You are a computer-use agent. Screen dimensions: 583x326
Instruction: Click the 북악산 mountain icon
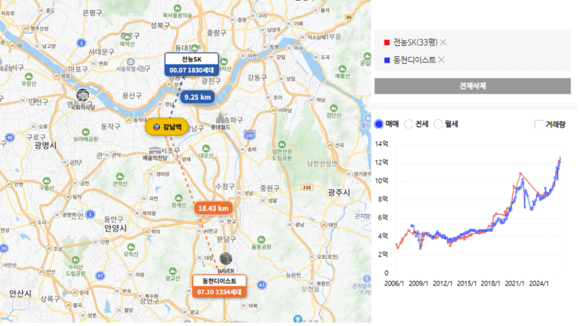(127, 38)
